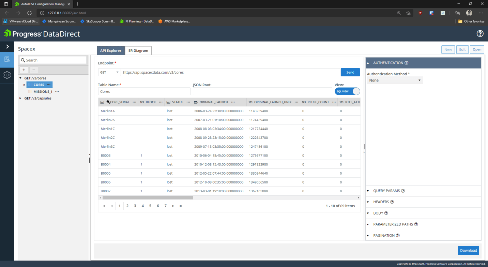Click the Send button
This screenshot has height=267, width=488.
[x=350, y=72]
